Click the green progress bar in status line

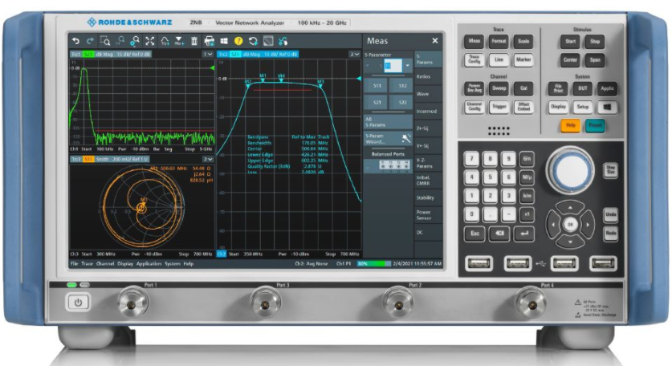(x=373, y=263)
